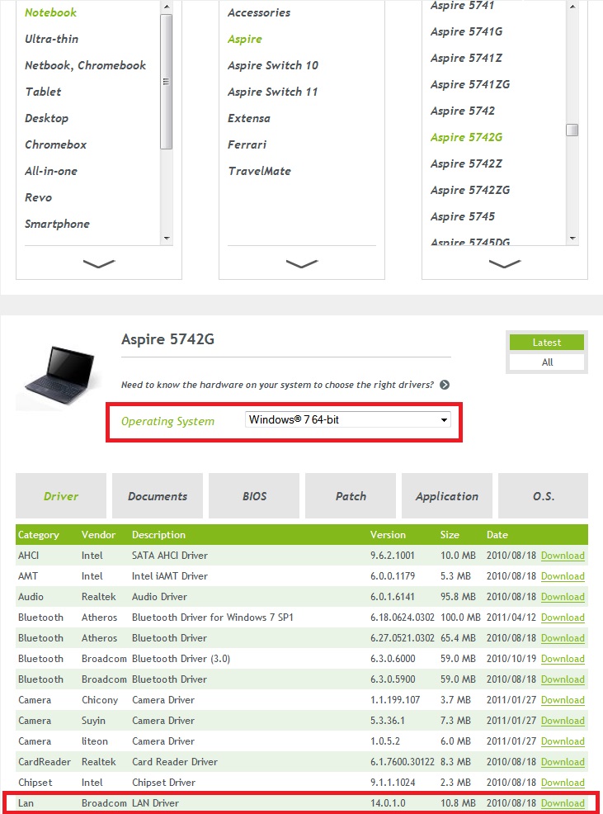Expand the model list chevron below Aspire 5745DG
This screenshot has width=603, height=814.
click(x=504, y=264)
